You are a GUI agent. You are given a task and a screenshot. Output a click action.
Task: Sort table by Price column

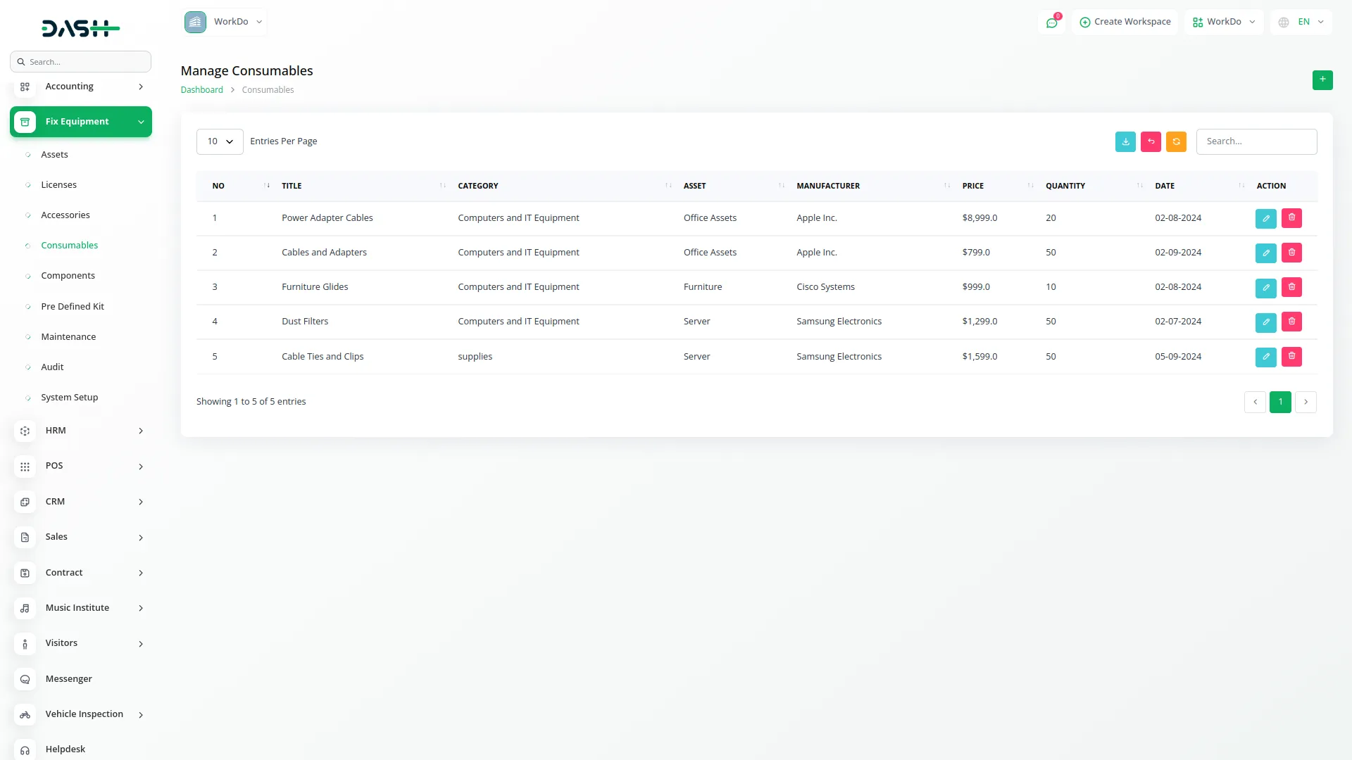click(x=972, y=186)
